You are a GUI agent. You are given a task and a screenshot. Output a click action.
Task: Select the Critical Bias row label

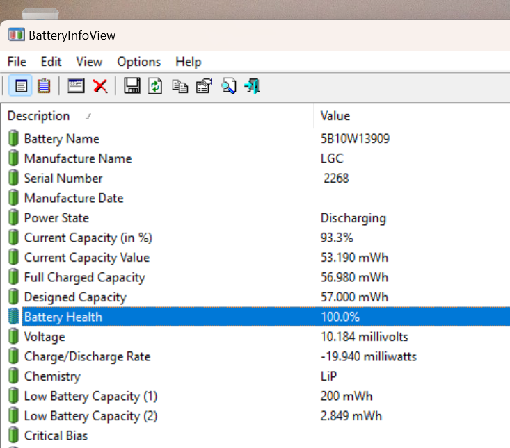pyautogui.click(x=56, y=435)
